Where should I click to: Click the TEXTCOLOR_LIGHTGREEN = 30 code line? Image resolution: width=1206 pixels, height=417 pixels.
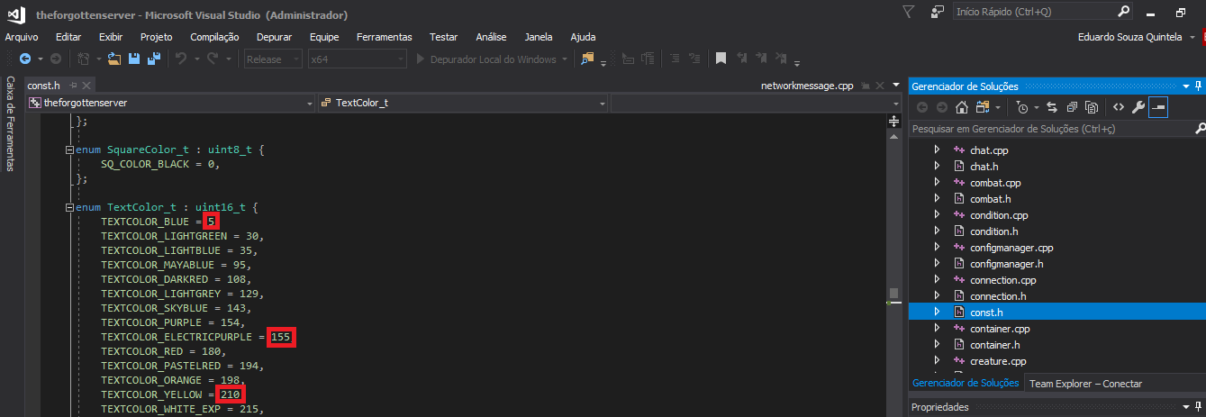point(183,236)
